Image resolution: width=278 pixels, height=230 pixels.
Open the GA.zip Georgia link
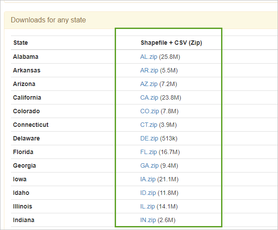click(x=149, y=165)
